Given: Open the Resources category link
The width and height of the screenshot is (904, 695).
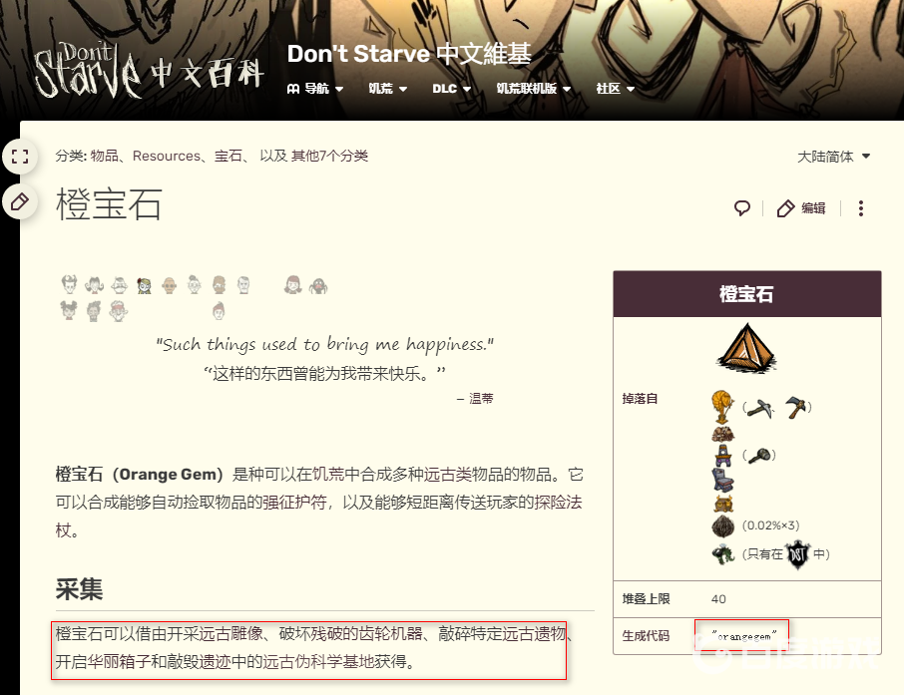Looking at the screenshot, I should 166,156.
